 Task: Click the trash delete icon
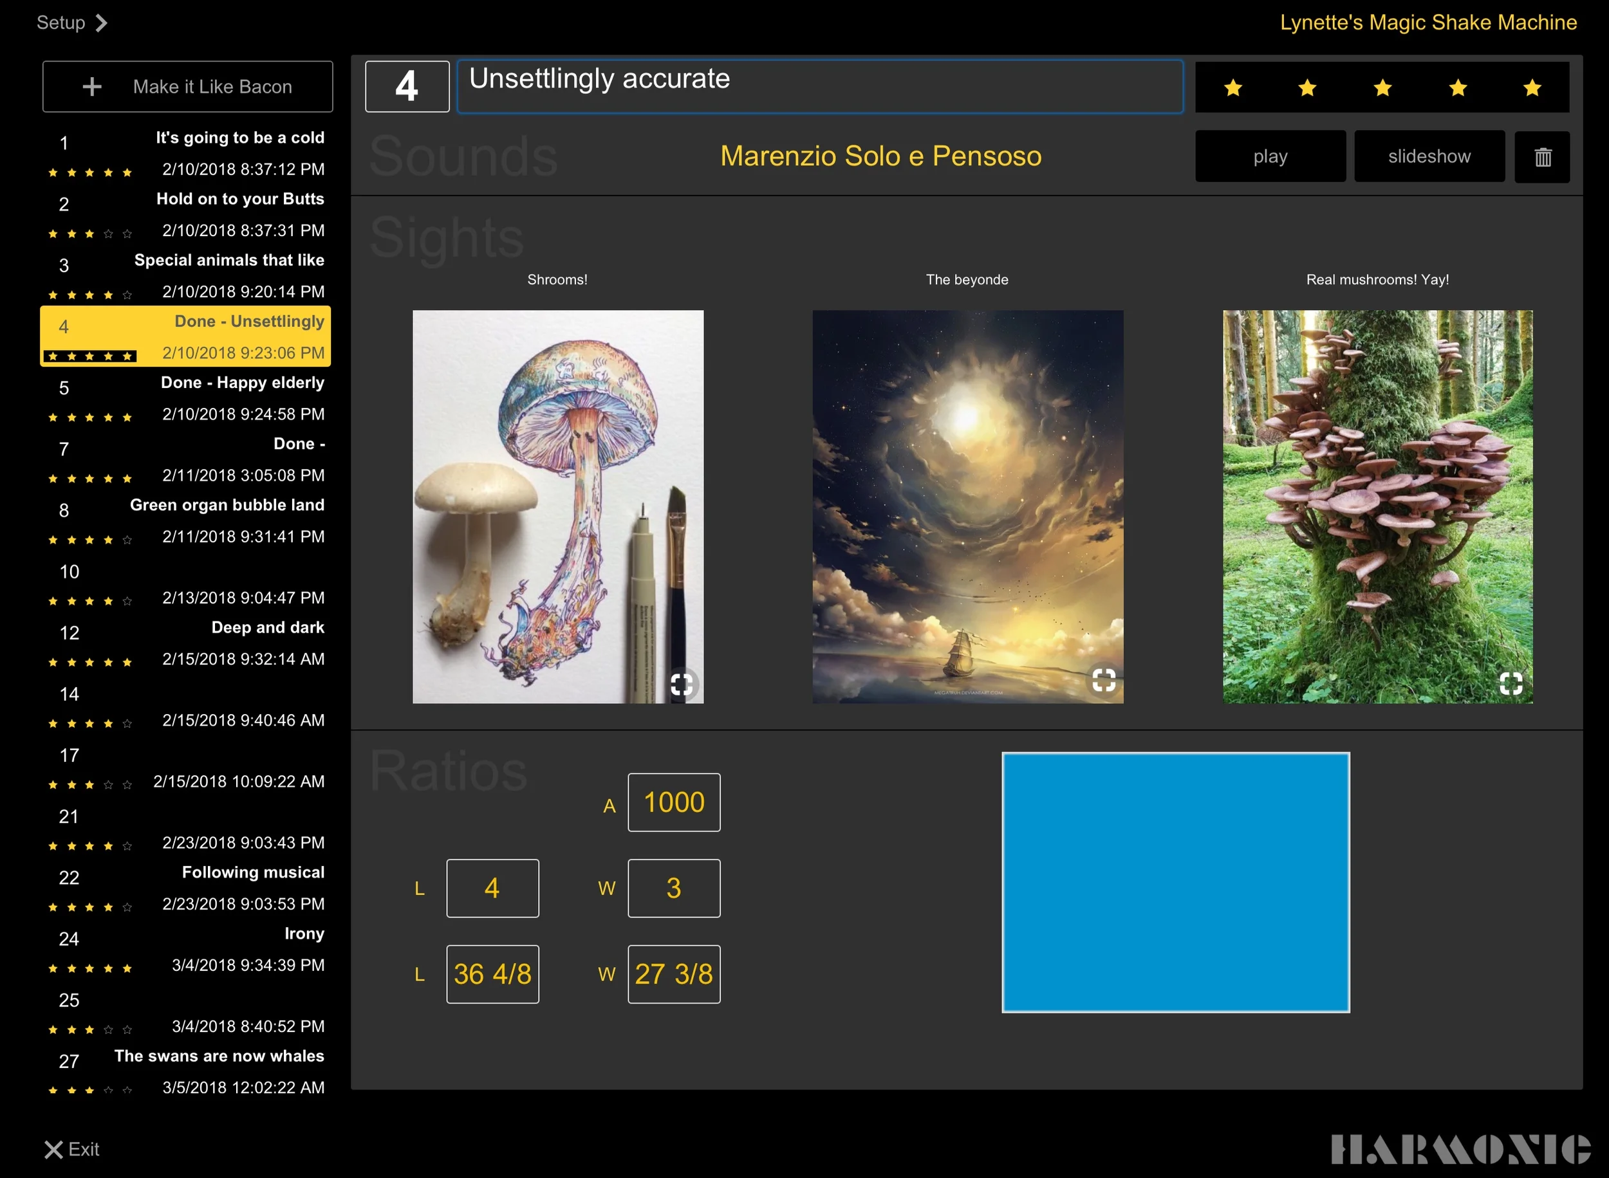tap(1542, 157)
